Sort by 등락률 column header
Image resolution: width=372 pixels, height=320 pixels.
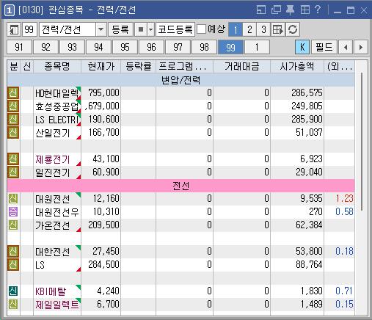tap(139, 67)
